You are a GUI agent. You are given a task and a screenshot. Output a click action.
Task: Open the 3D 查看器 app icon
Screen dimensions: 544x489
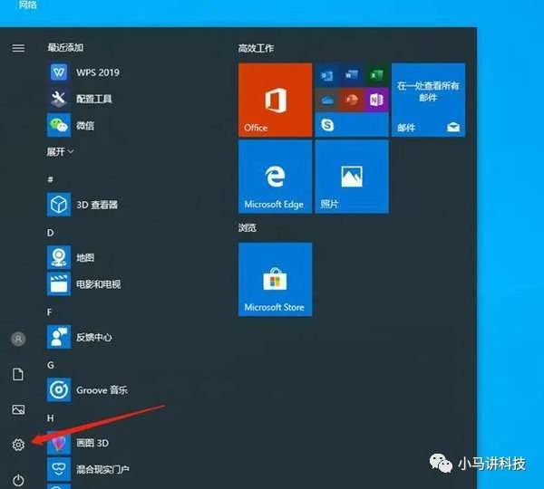point(59,205)
